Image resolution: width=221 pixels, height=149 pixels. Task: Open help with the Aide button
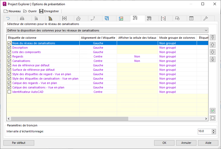pos(208,143)
